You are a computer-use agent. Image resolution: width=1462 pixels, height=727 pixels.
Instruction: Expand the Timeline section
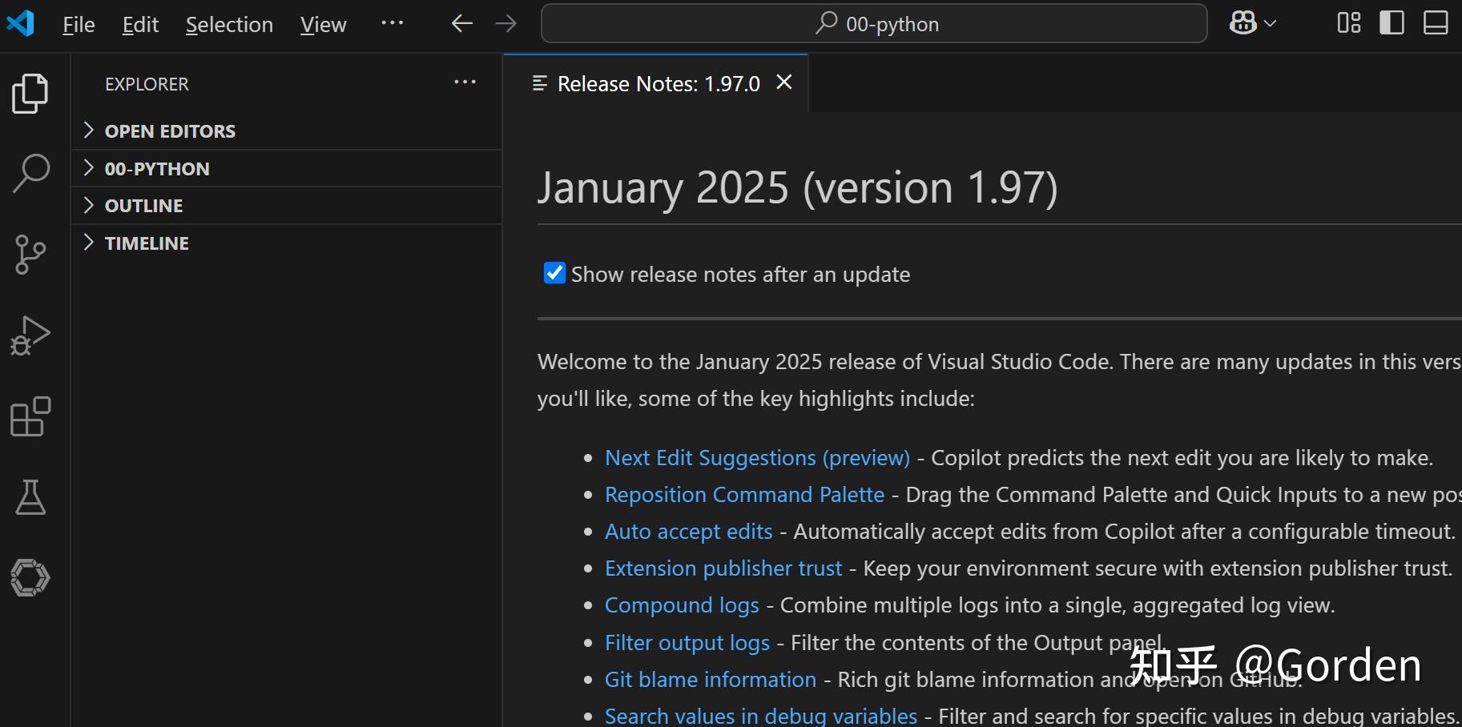(x=147, y=243)
